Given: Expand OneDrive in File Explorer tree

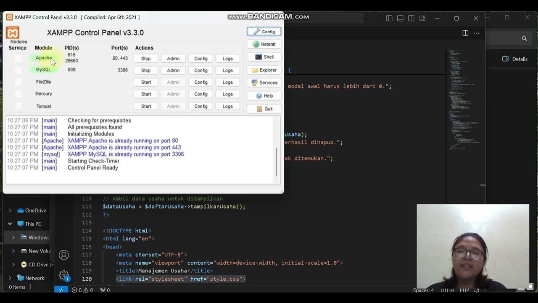Looking at the screenshot, I should (10, 210).
